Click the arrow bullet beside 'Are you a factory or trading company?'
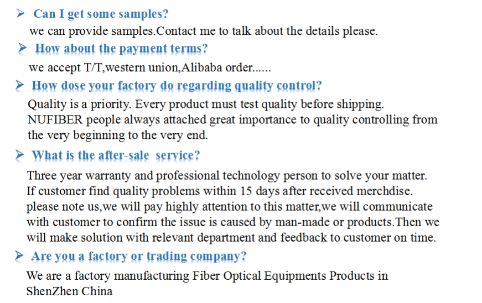Screen dimensions: 482x303 click(x=19, y=255)
